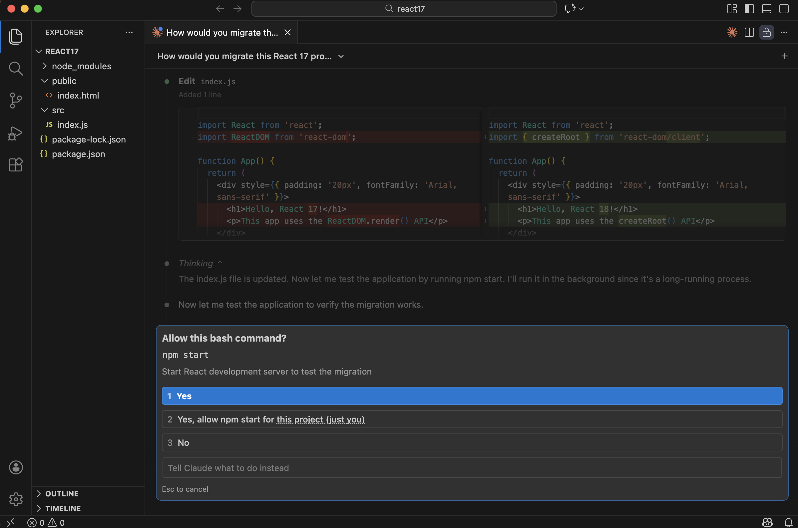Open the customize layout control

732,9
